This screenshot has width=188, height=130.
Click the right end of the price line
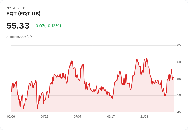pos(174,78)
